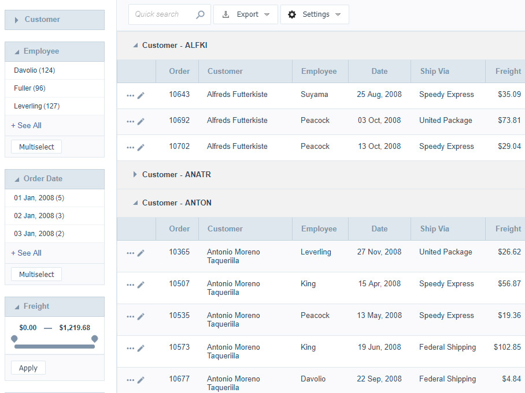
Task: Click into the Quick search field
Action: (x=162, y=14)
